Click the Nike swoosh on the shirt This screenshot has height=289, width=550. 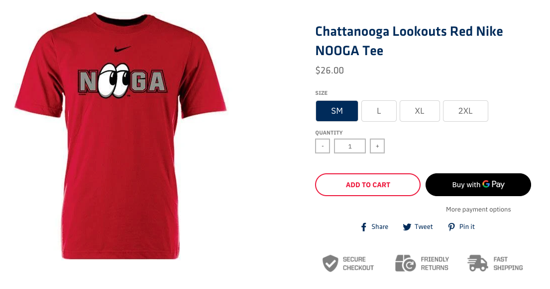click(122, 49)
